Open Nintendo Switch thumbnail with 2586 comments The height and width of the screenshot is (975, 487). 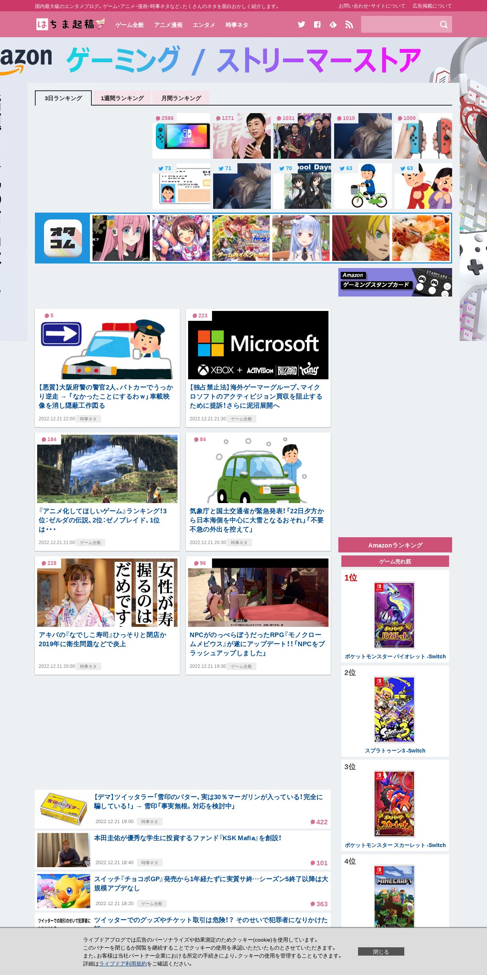[181, 136]
